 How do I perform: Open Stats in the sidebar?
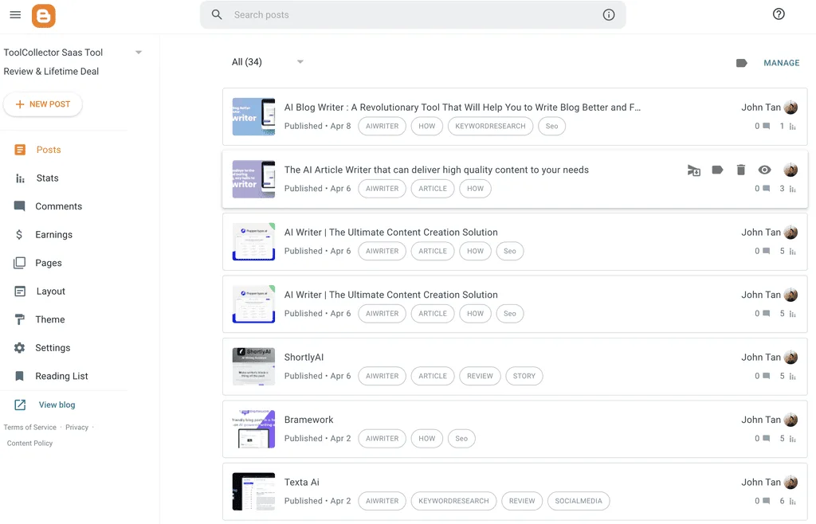click(47, 178)
